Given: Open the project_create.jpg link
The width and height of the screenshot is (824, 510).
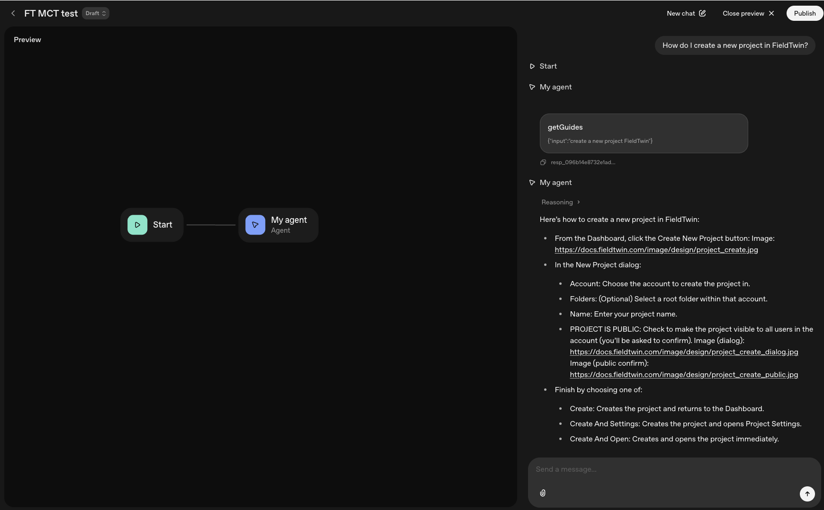Looking at the screenshot, I should 656,250.
